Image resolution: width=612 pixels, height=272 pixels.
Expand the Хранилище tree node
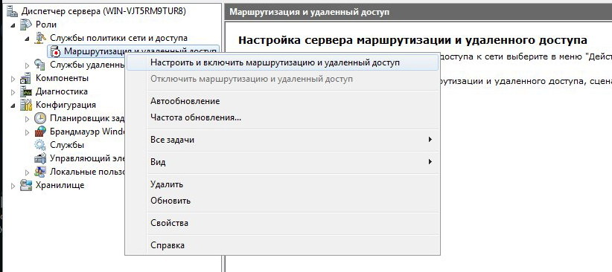coord(13,186)
